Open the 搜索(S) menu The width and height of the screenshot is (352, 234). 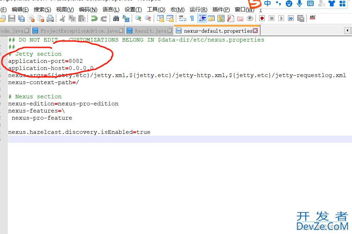[42, 10]
